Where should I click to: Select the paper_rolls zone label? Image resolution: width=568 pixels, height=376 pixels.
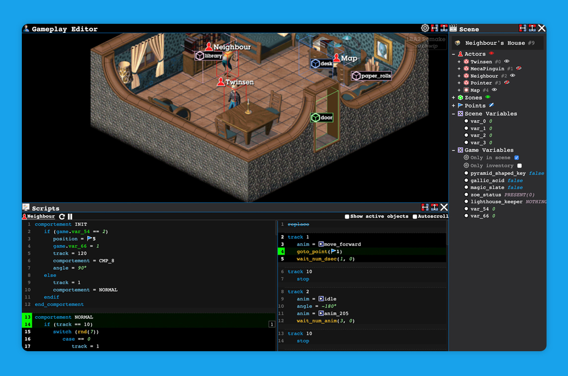coord(372,75)
